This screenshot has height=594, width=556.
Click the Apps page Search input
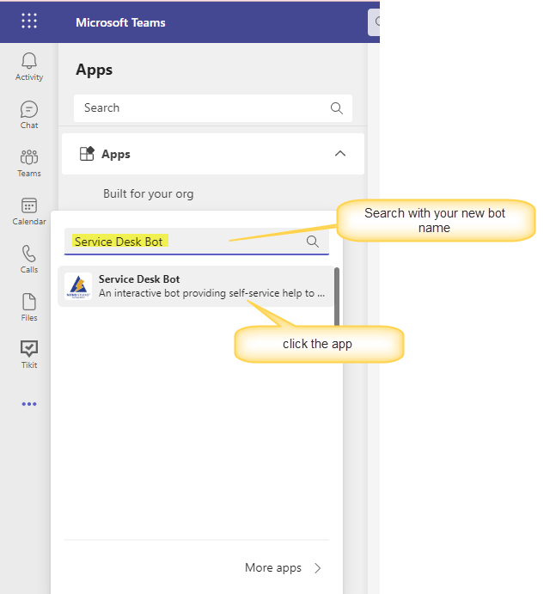(x=213, y=108)
